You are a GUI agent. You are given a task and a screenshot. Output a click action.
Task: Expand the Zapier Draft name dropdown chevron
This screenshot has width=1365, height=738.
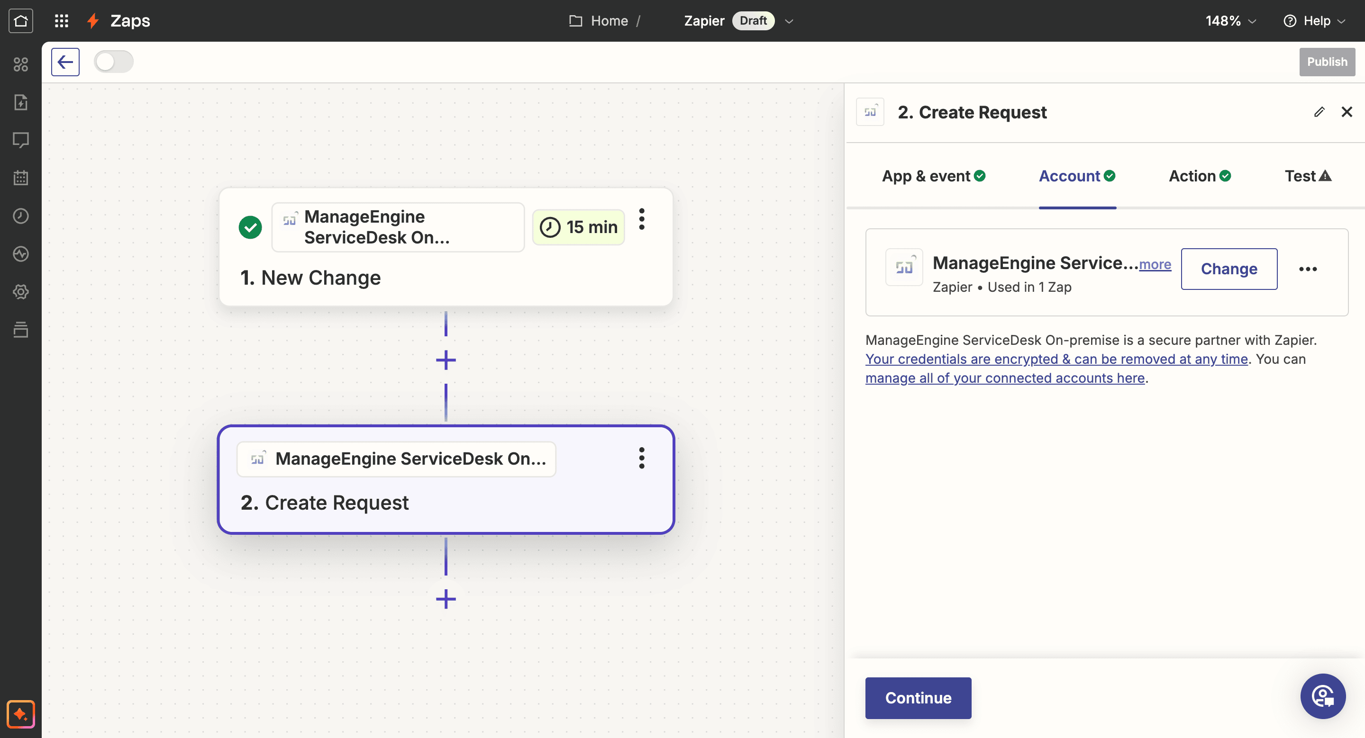(x=789, y=21)
